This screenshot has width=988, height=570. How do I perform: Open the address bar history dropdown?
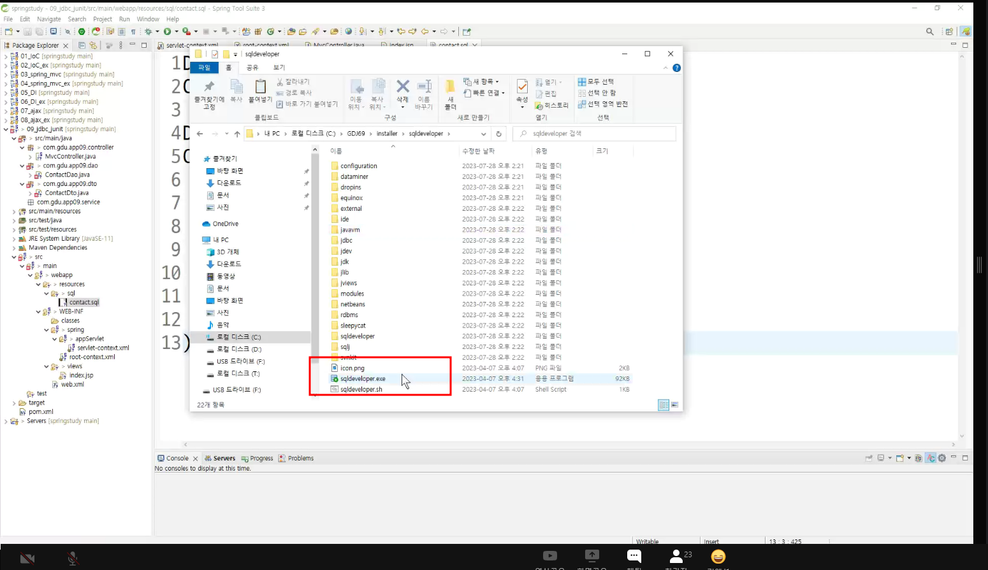coord(483,134)
